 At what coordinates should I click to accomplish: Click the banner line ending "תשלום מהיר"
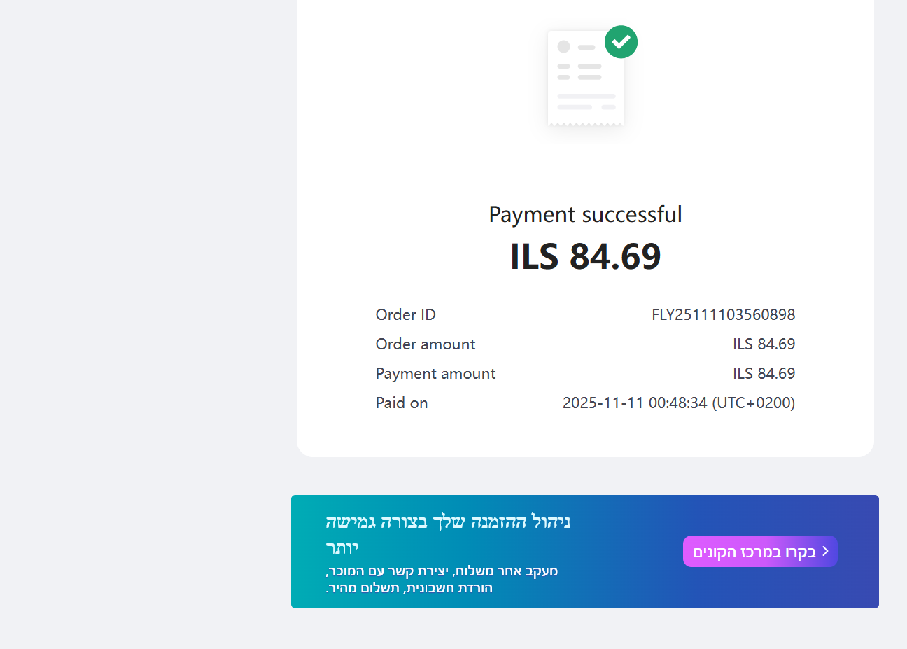pyautogui.click(x=409, y=588)
